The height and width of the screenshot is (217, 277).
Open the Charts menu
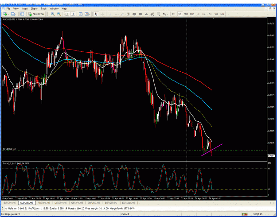click(34, 8)
